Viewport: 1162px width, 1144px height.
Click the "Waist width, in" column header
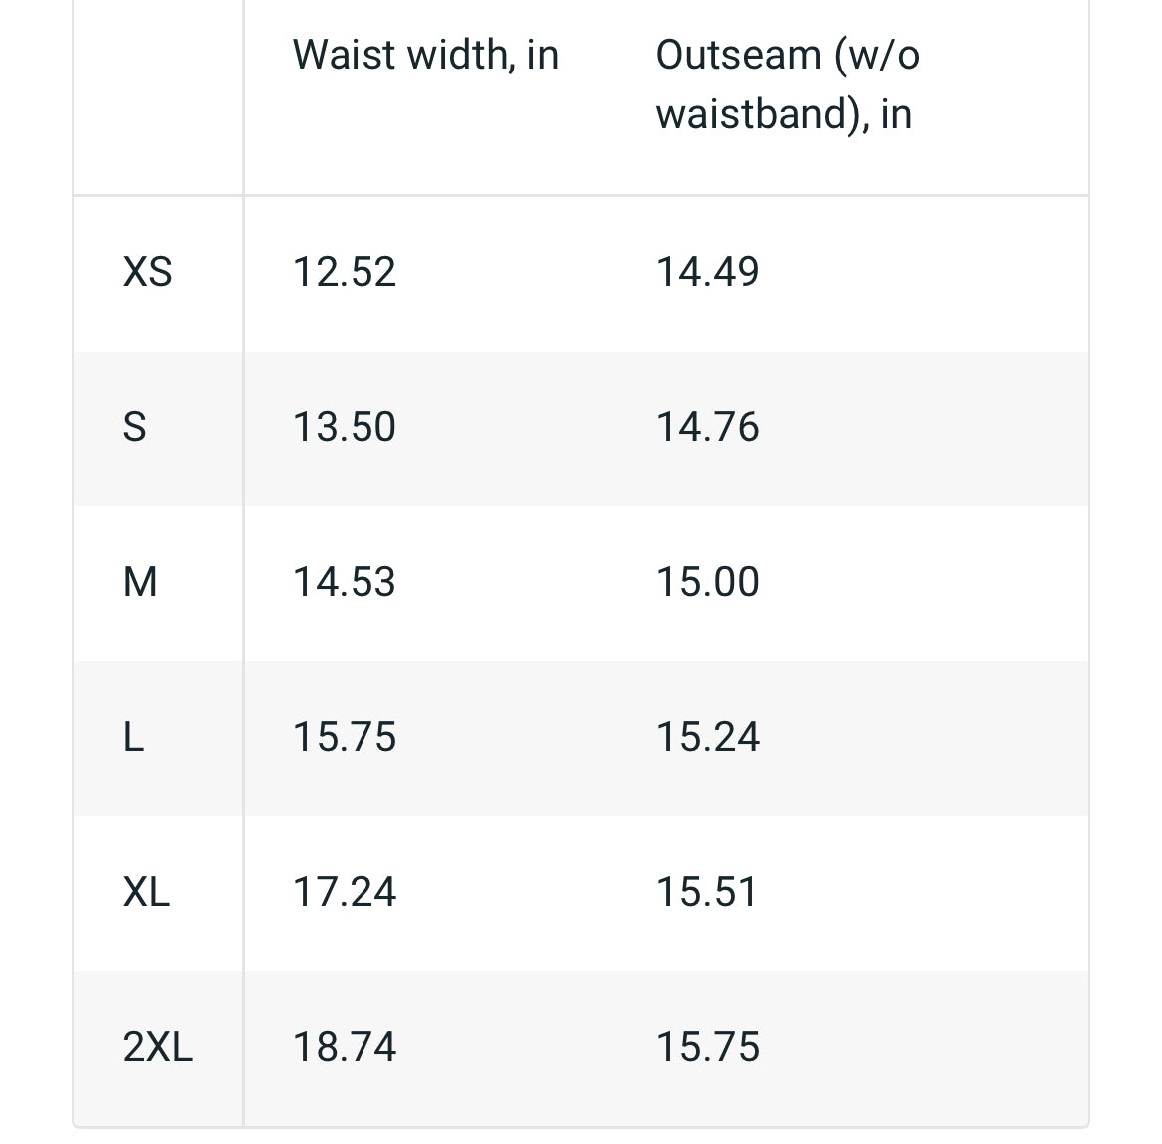(x=426, y=55)
